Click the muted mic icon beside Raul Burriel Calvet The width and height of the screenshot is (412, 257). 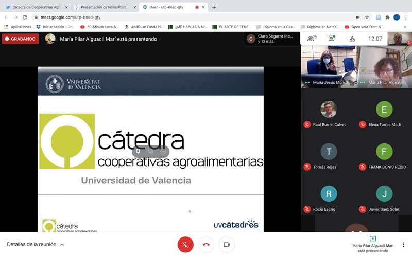pyautogui.click(x=307, y=124)
